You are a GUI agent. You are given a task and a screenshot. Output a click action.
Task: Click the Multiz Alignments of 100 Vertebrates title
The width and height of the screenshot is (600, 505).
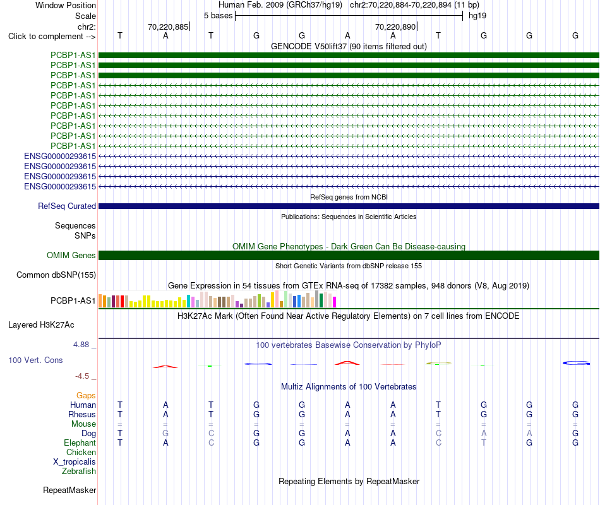point(349,387)
